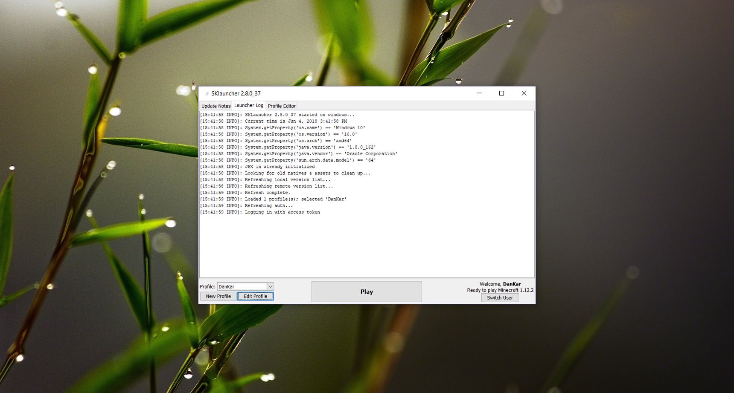
Task: Click the Play button
Action: (367, 292)
